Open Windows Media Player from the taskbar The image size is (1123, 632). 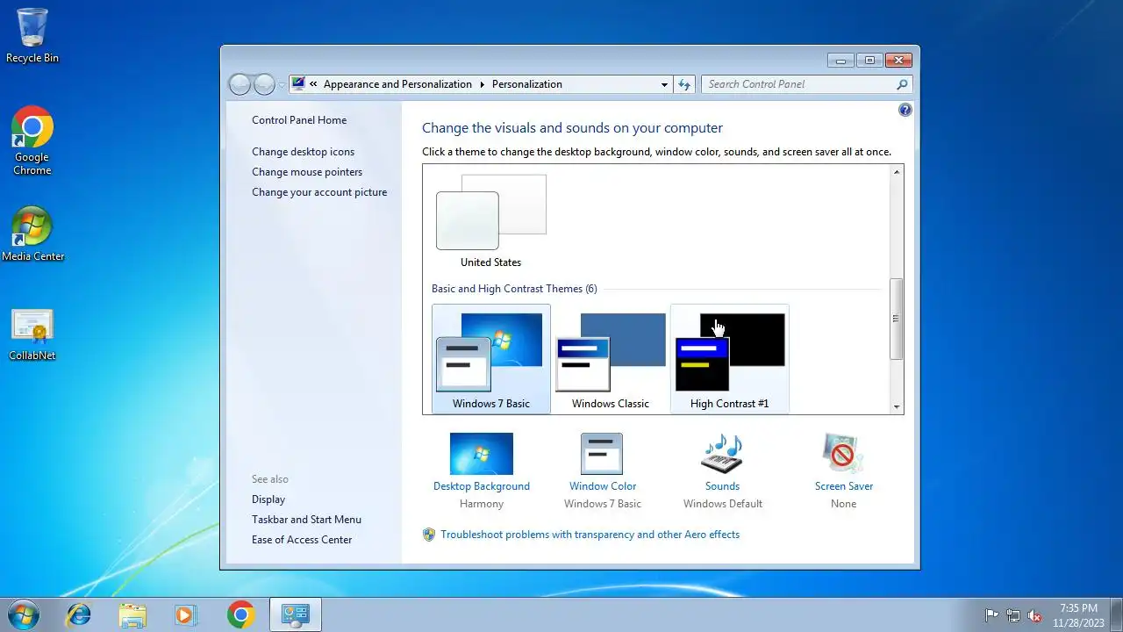(x=185, y=614)
